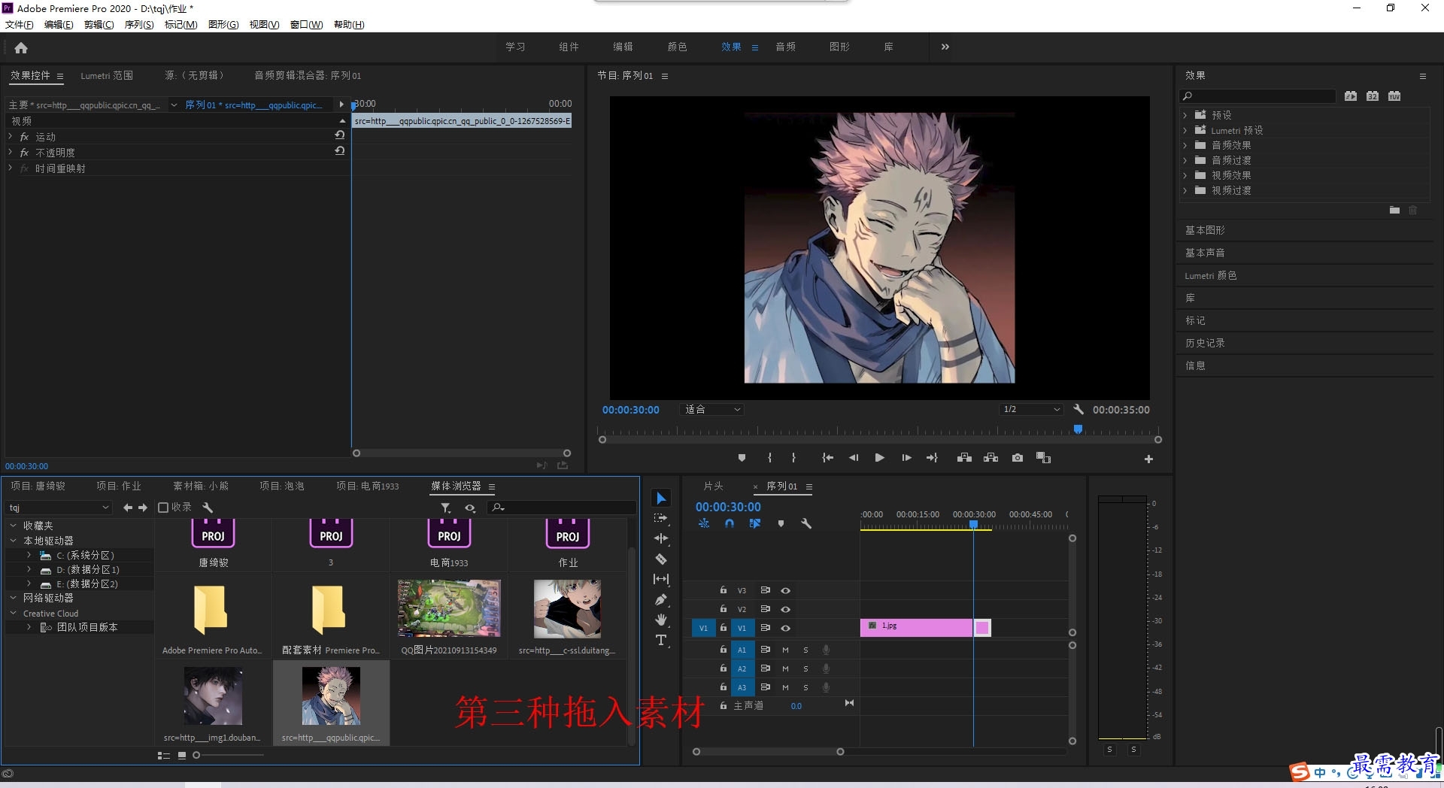This screenshot has width=1444, height=788.
Task: Open media browser file type filter
Action: click(446, 508)
